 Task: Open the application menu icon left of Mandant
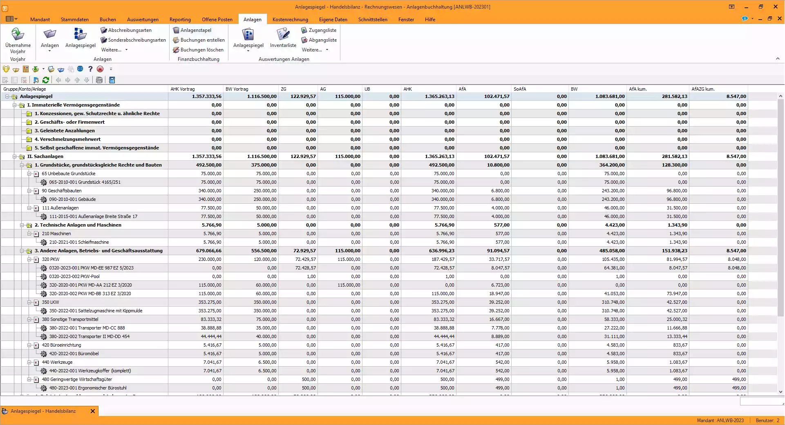(11, 19)
